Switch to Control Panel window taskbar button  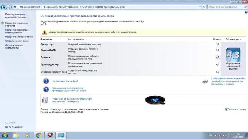[61, 135]
